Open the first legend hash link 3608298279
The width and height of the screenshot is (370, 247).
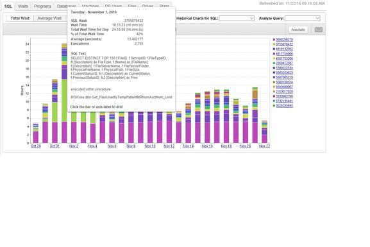coord(284,40)
